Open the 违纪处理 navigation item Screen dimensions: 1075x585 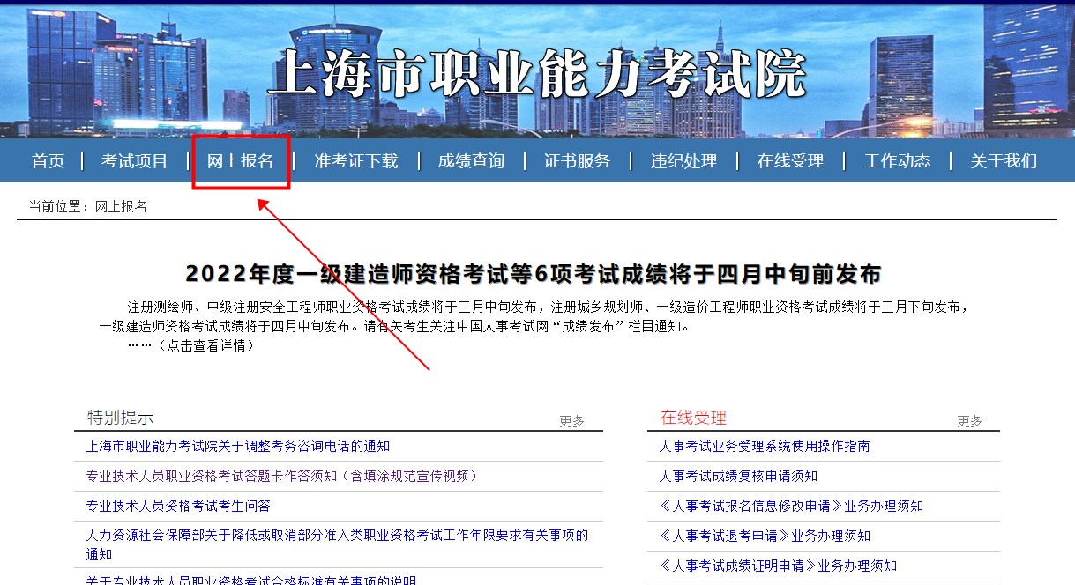click(683, 161)
